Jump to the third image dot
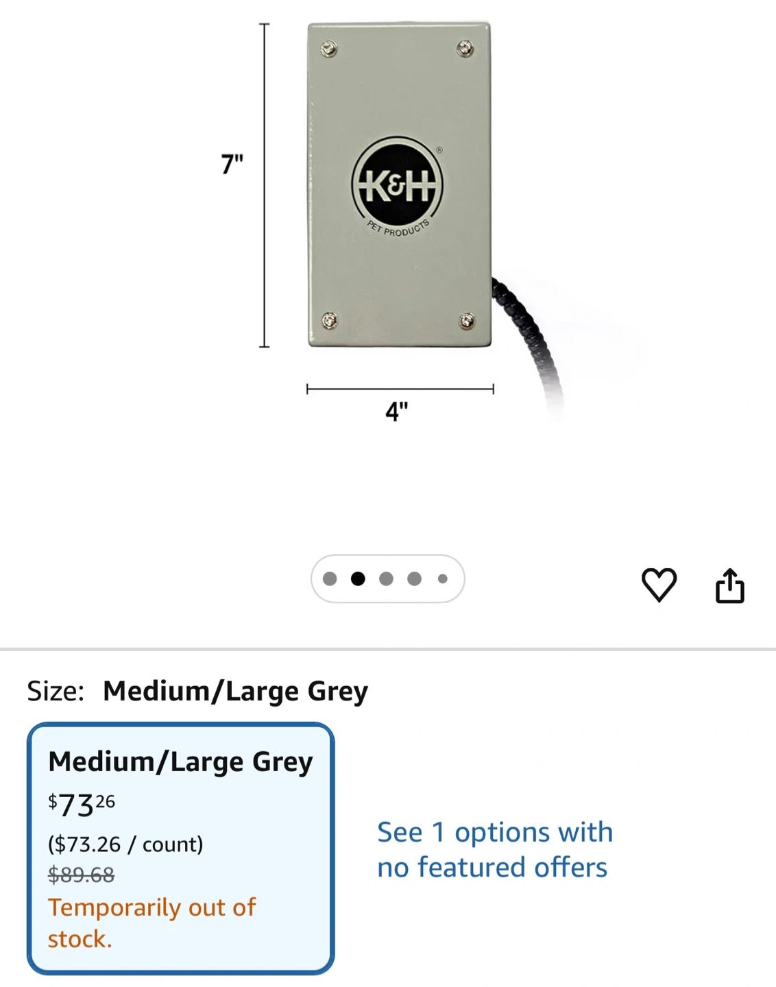This screenshot has height=987, width=776. pyautogui.click(x=386, y=579)
